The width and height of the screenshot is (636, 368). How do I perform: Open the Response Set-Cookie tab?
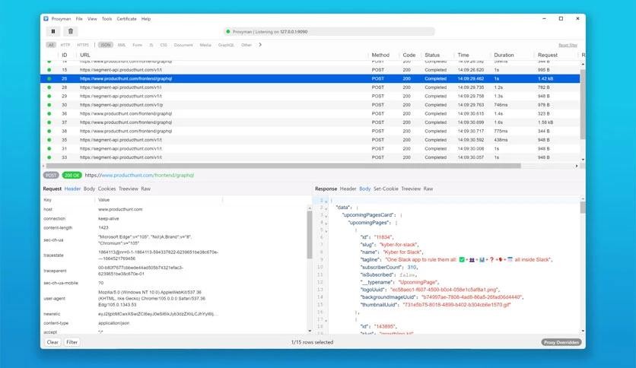click(x=386, y=189)
